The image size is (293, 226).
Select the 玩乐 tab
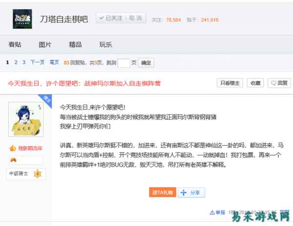coord(105,45)
